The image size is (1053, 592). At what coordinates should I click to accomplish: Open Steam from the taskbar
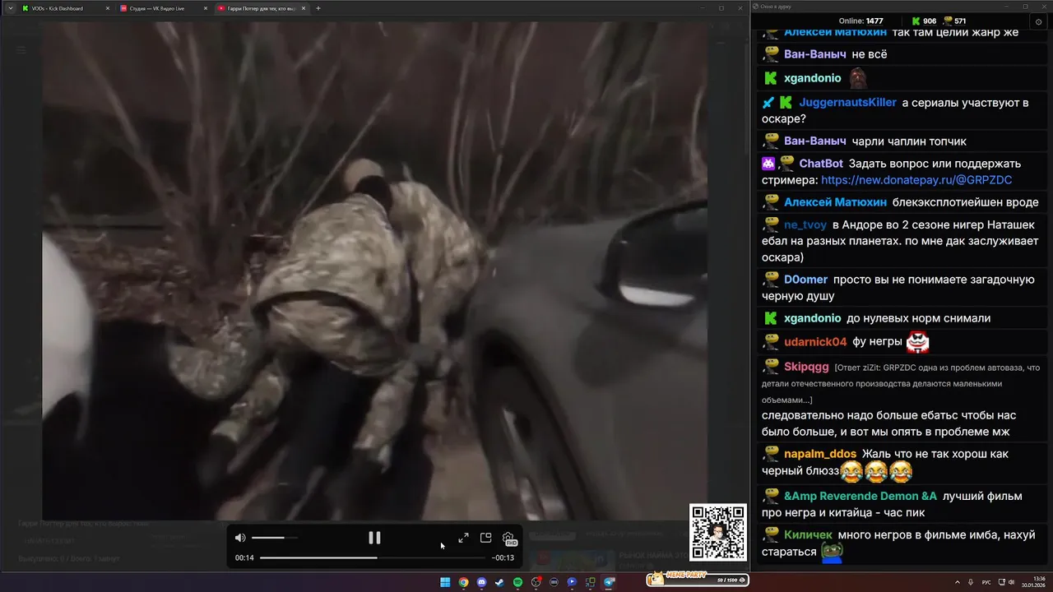(x=499, y=582)
